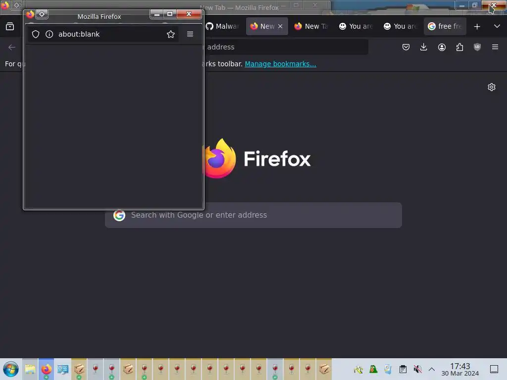
Task: Close the active New tab with its X
Action: (280, 27)
